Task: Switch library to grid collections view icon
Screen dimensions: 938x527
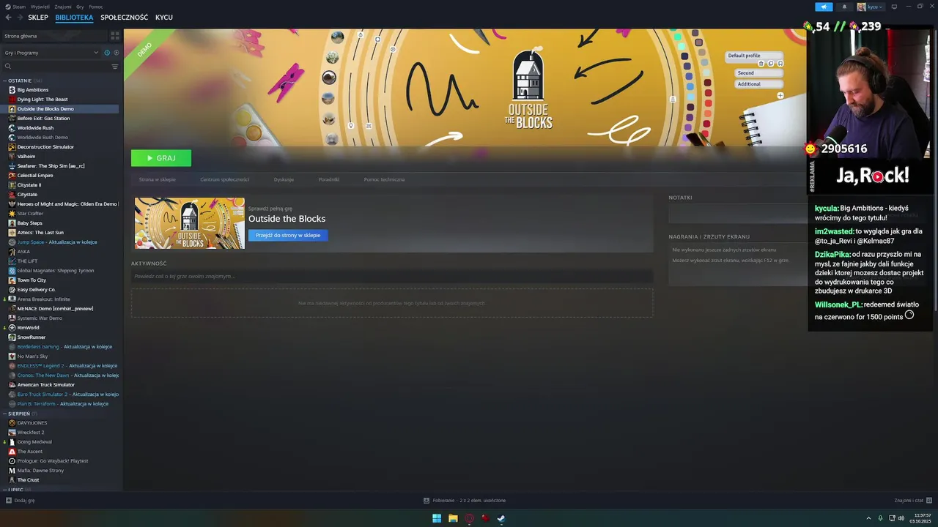Action: point(115,36)
